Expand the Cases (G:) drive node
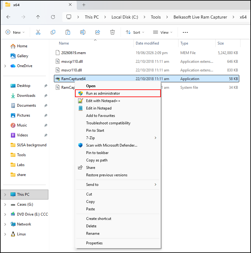This screenshot has width=251, height=253. click(x=5, y=204)
